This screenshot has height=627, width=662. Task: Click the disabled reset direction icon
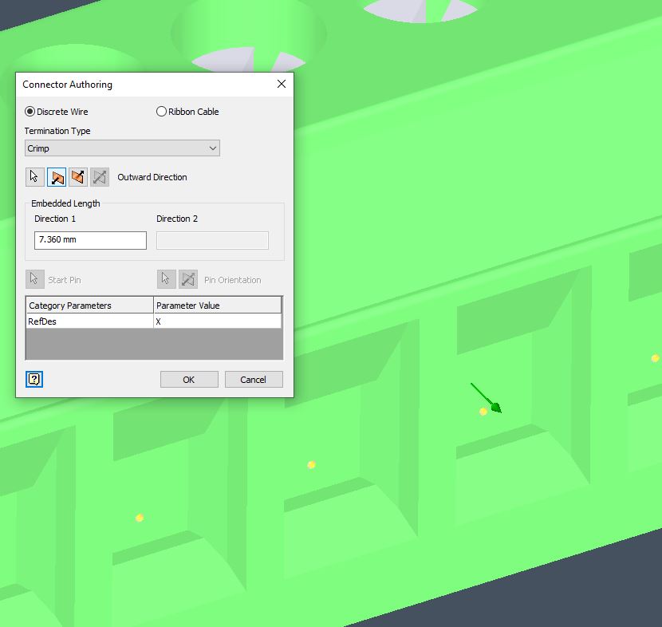click(x=100, y=176)
